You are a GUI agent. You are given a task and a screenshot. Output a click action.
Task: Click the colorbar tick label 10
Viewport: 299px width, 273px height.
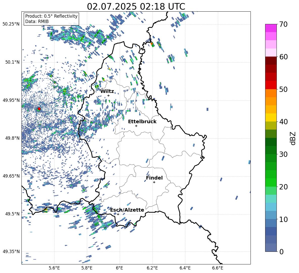(x=283, y=219)
